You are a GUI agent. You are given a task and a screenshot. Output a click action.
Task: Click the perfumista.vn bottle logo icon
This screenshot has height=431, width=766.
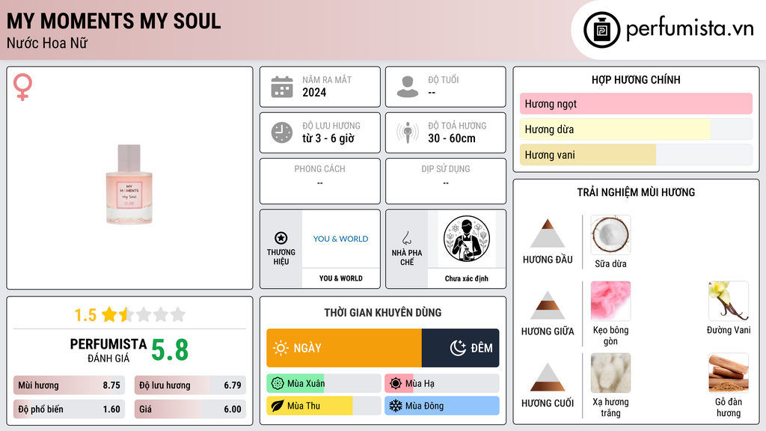pos(601,30)
